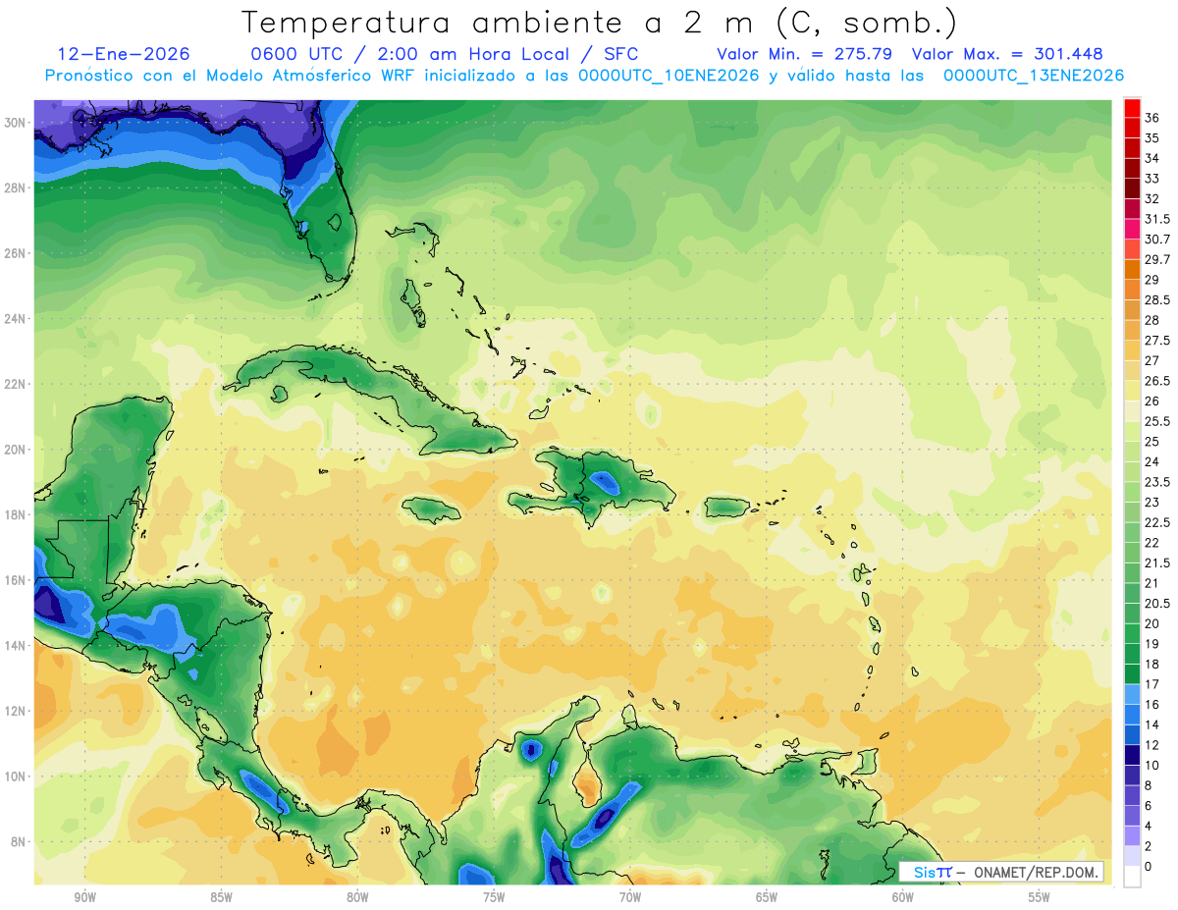Click the 80W longitude label
Image resolution: width=1178 pixels, height=910 pixels.
pyautogui.click(x=357, y=897)
